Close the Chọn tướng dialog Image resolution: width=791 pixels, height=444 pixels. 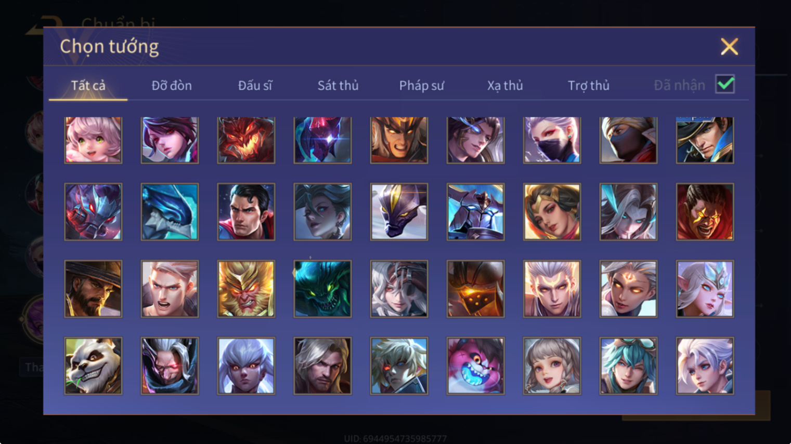pyautogui.click(x=729, y=47)
